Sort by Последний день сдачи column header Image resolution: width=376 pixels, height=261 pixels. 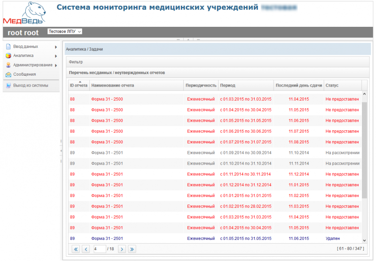pyautogui.click(x=299, y=86)
